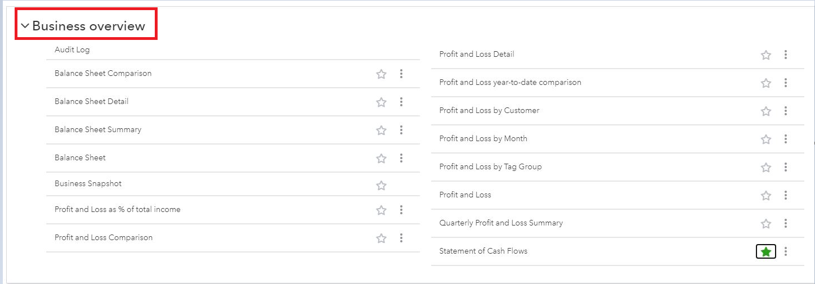Open more options for Profit and Loss by Month
This screenshot has height=284, width=815.
click(786, 139)
